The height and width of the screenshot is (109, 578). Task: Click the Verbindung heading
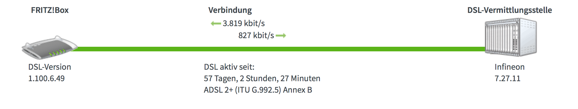point(230,10)
